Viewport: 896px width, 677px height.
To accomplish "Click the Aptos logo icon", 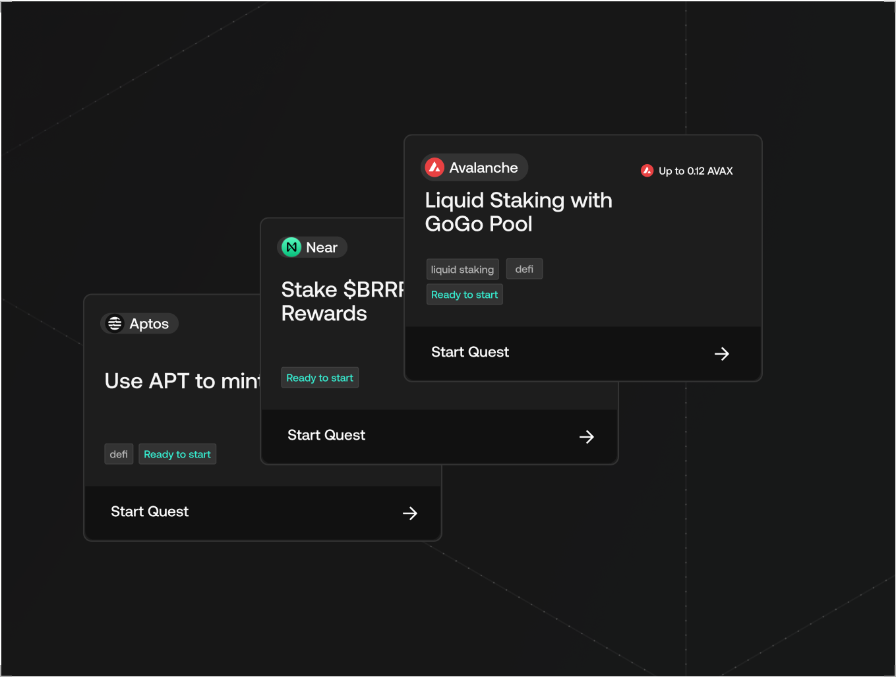I will [115, 324].
